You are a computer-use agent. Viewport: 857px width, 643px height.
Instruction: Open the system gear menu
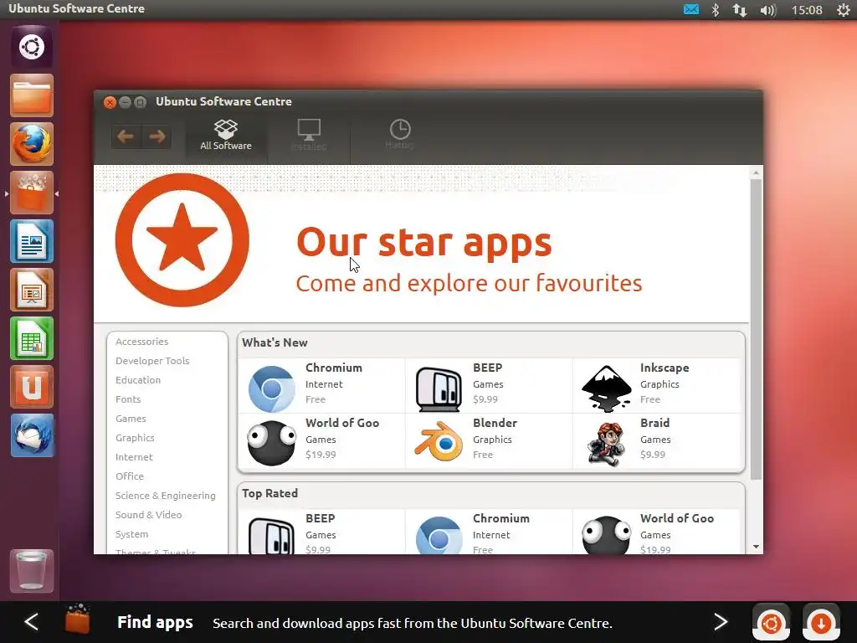click(844, 9)
